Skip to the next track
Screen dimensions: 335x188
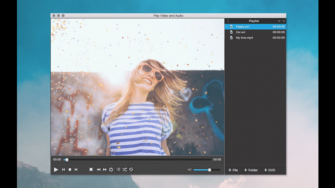tap(76, 170)
